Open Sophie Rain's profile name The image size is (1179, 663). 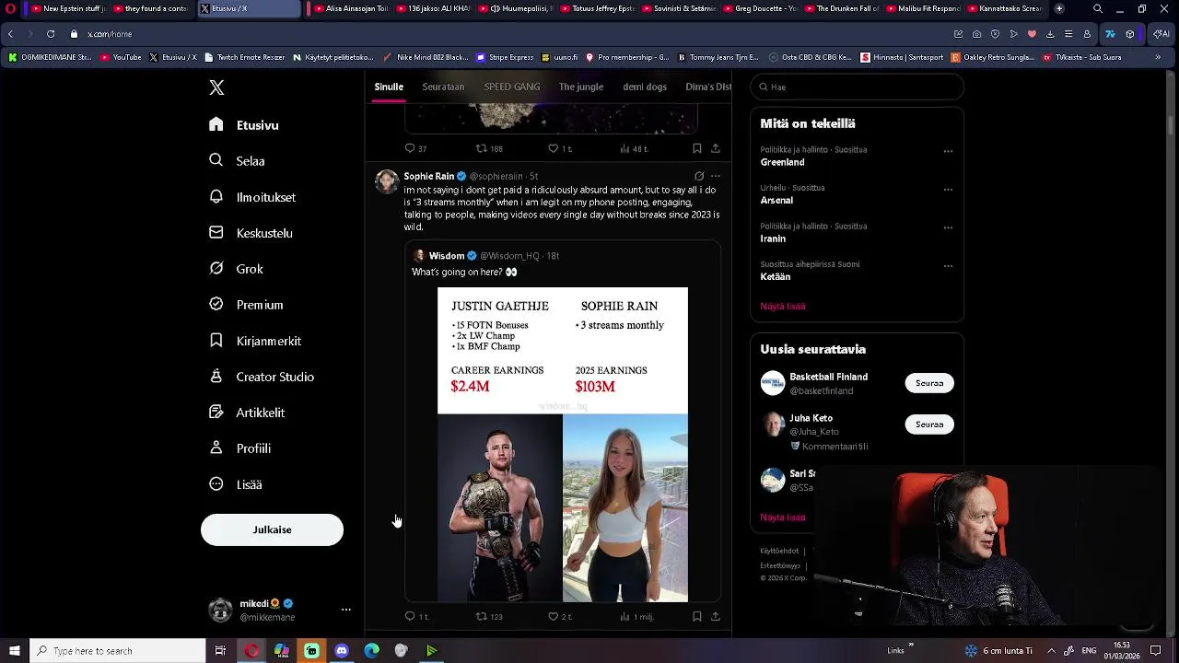[429, 176]
